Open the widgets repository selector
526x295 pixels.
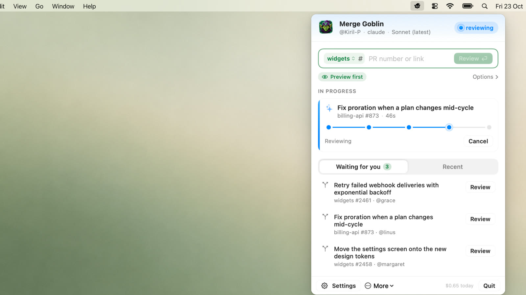pyautogui.click(x=341, y=59)
